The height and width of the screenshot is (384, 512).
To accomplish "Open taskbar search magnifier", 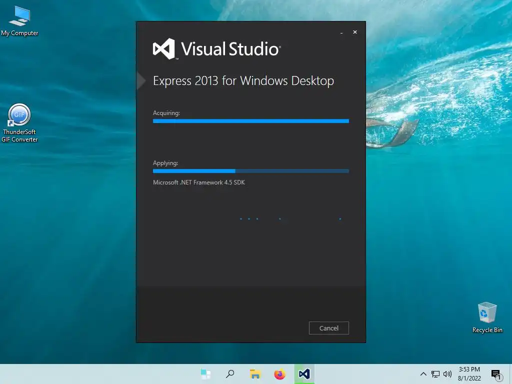I will [x=230, y=374].
